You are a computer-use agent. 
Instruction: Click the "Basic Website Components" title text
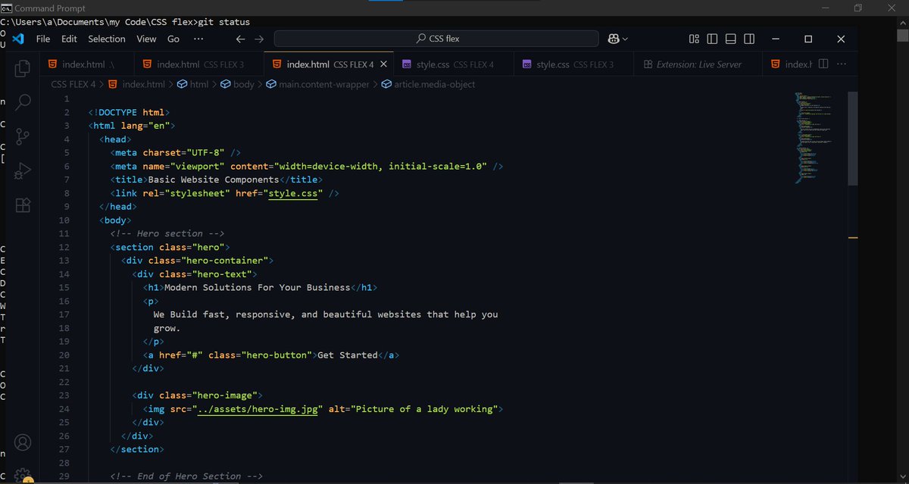[x=214, y=180]
